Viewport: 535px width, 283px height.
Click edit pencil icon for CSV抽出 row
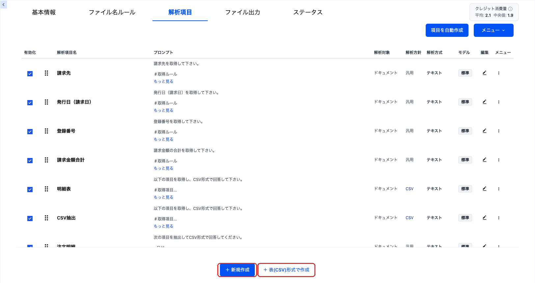(x=484, y=218)
